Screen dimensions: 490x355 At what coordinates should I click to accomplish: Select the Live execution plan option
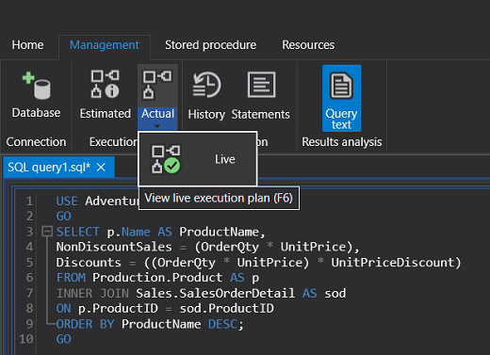coord(198,159)
